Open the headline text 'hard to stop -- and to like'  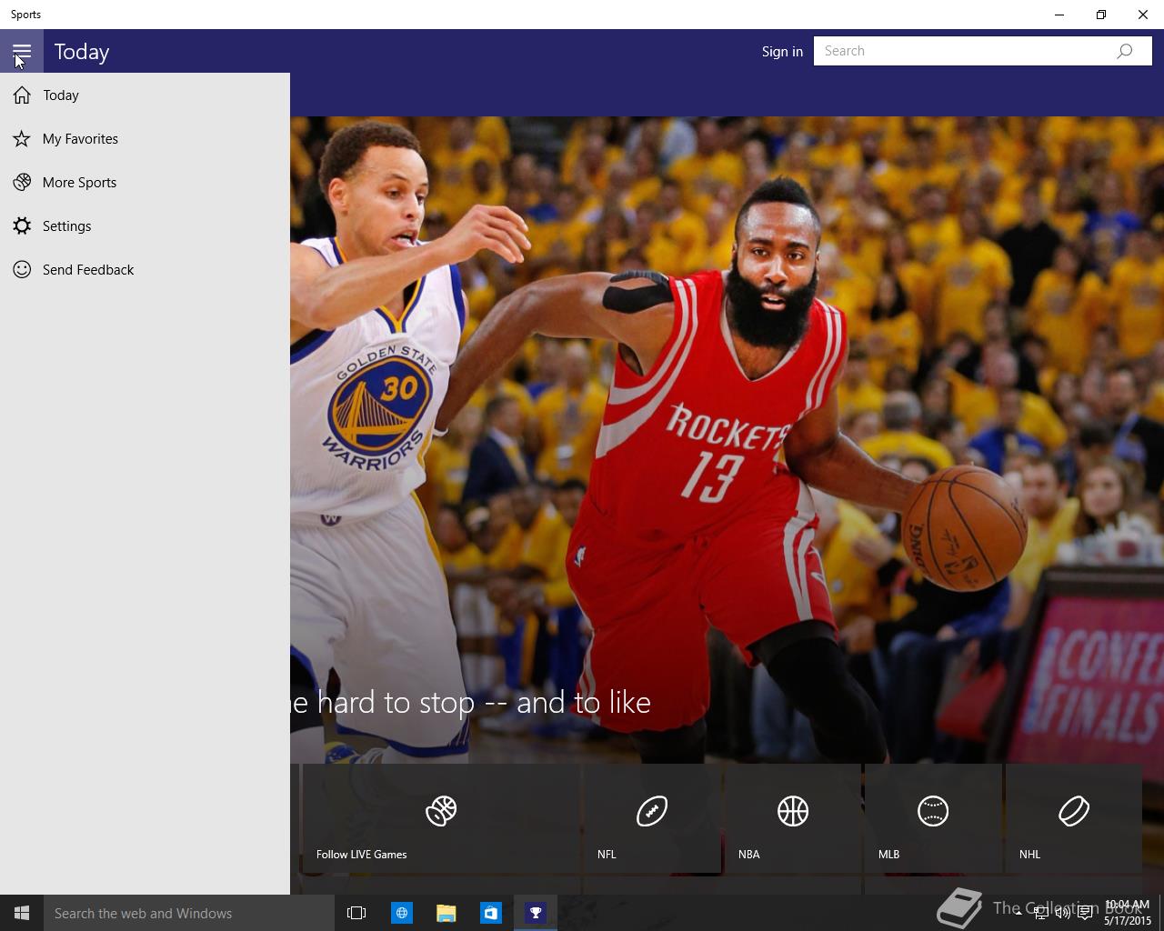[x=484, y=703]
